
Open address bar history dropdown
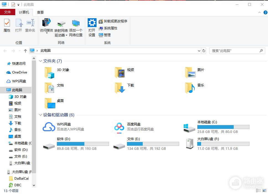[199, 51]
